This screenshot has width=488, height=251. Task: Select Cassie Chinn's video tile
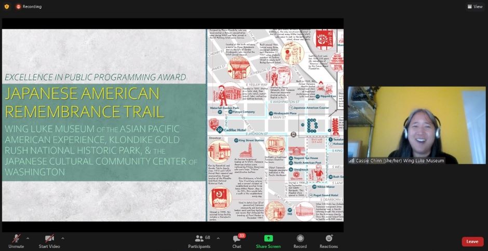(x=416, y=125)
